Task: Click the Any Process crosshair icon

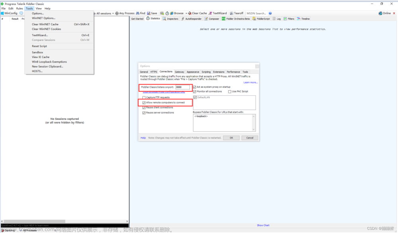Action: pyautogui.click(x=117, y=13)
